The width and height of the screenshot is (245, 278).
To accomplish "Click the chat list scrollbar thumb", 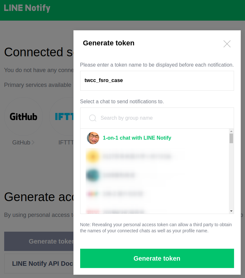I will point(231,138).
